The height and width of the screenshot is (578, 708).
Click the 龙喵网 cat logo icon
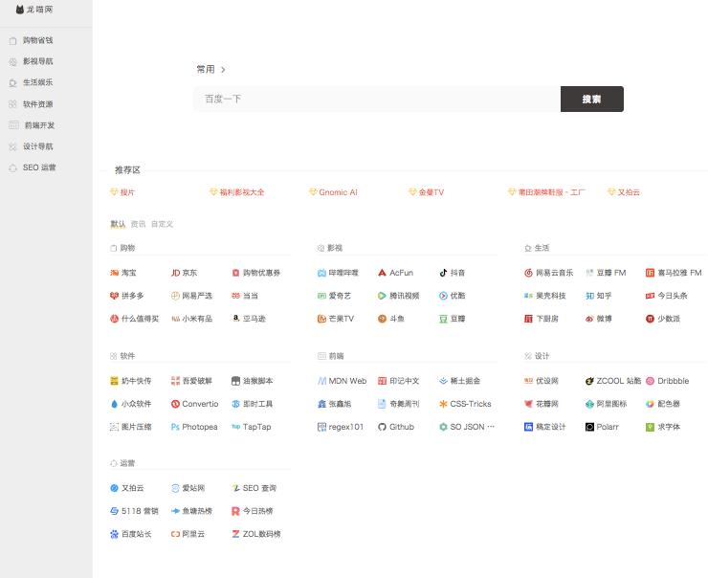click(19, 10)
